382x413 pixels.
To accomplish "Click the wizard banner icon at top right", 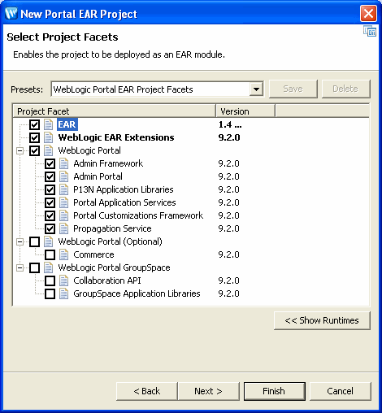I will coord(370,31).
